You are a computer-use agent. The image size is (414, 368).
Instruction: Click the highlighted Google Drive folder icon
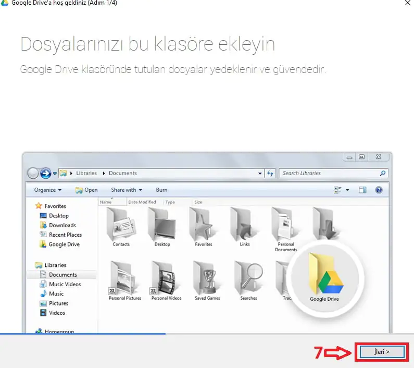(x=325, y=274)
